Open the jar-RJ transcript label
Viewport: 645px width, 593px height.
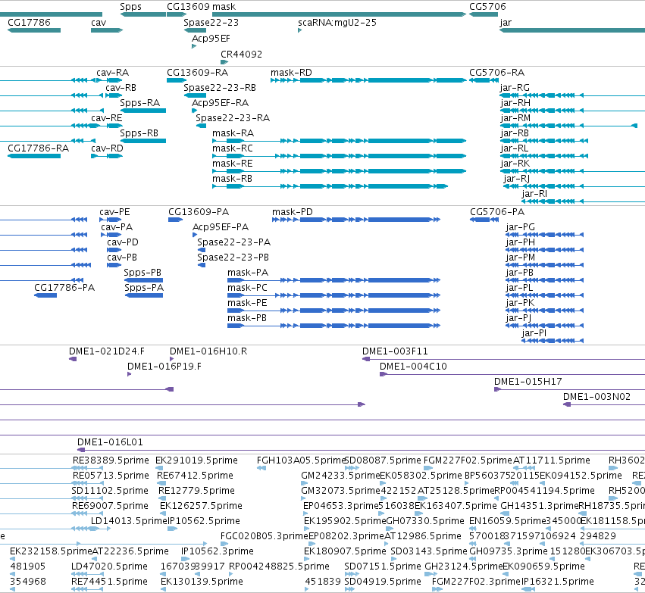pos(516,179)
